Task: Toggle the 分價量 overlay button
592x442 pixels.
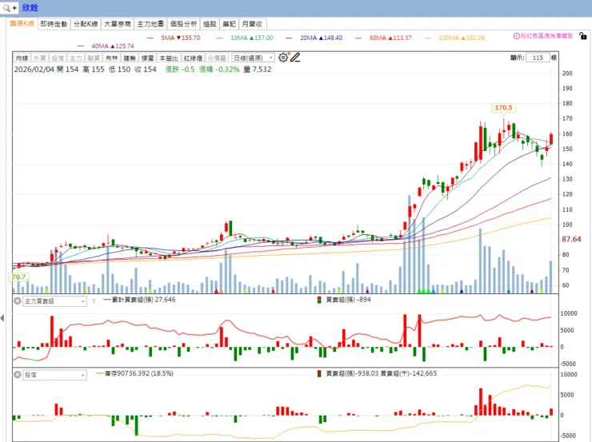Action: point(217,58)
